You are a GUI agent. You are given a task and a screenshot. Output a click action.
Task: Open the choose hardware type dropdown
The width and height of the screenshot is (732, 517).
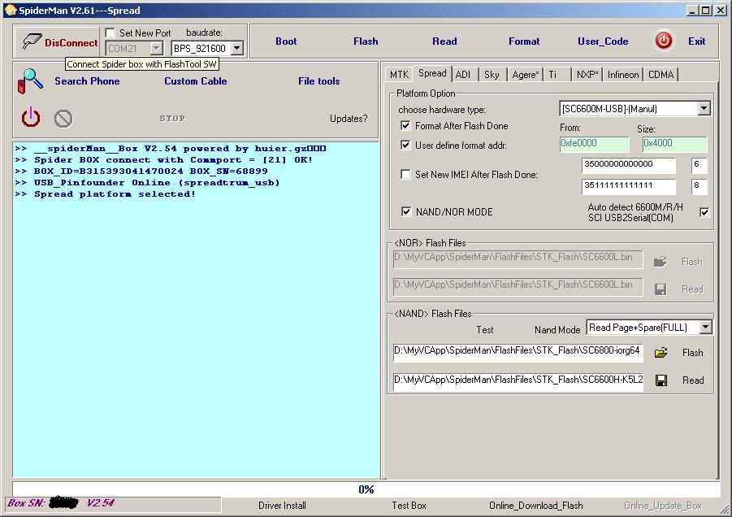point(704,109)
